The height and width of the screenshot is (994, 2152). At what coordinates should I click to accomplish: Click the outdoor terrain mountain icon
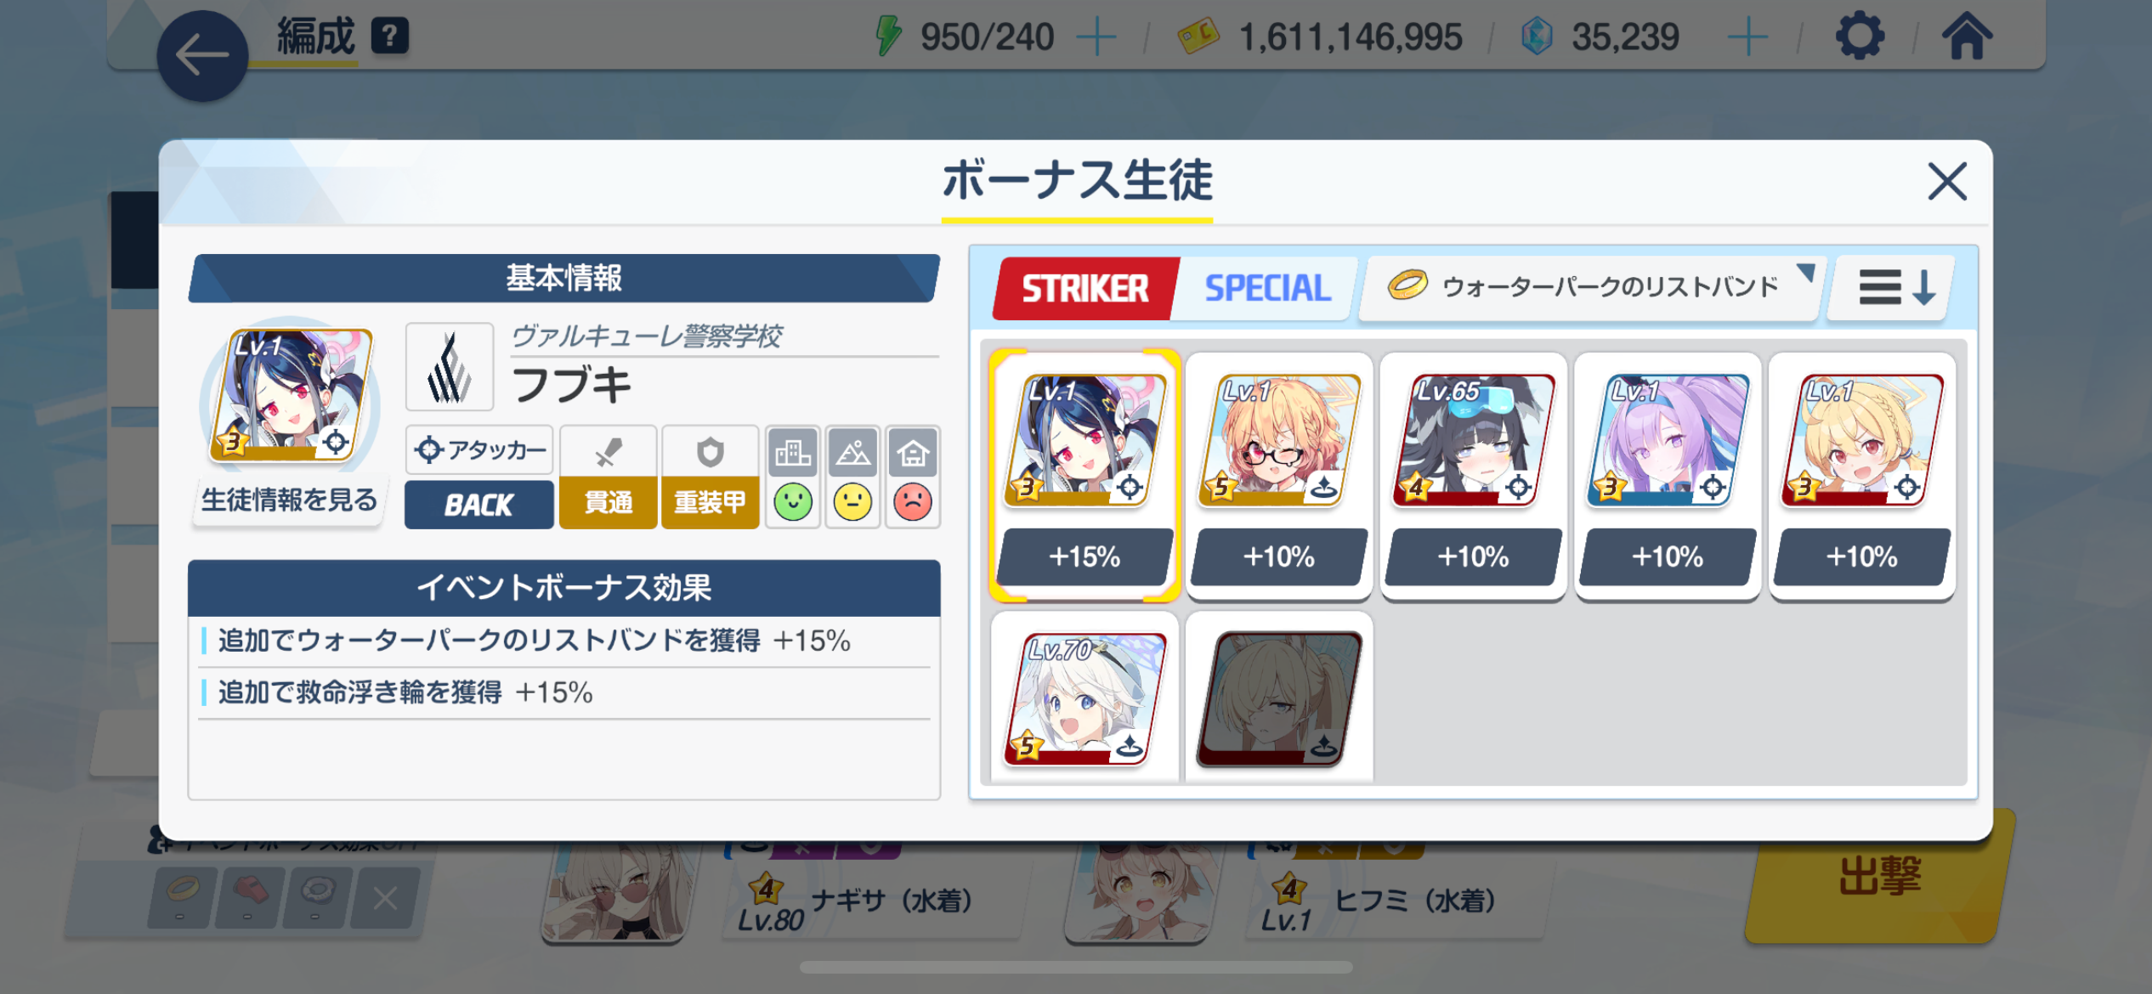click(x=852, y=452)
